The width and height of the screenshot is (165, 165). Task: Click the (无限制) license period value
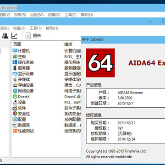click(125, 134)
